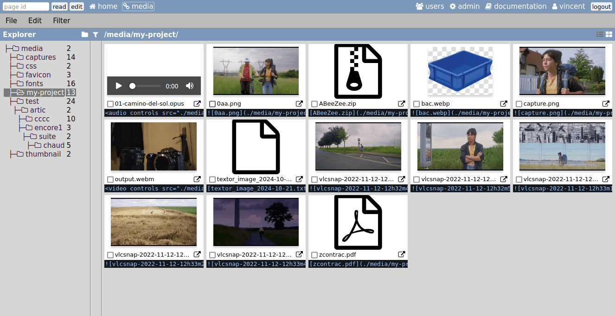Screen dimensions: 615x316
Task: Switch to list view icon
Action: tap(600, 34)
